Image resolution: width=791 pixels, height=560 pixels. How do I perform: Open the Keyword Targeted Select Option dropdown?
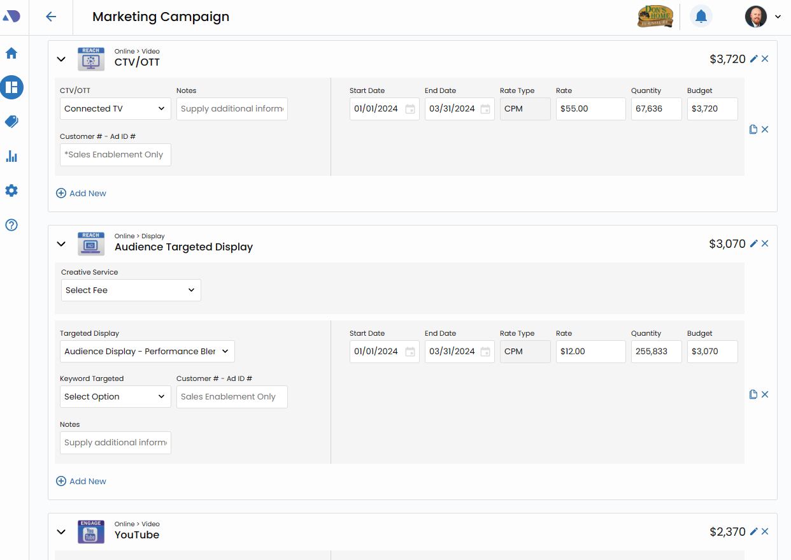click(x=115, y=397)
